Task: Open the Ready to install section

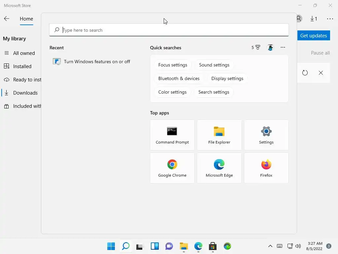Action: (22, 80)
